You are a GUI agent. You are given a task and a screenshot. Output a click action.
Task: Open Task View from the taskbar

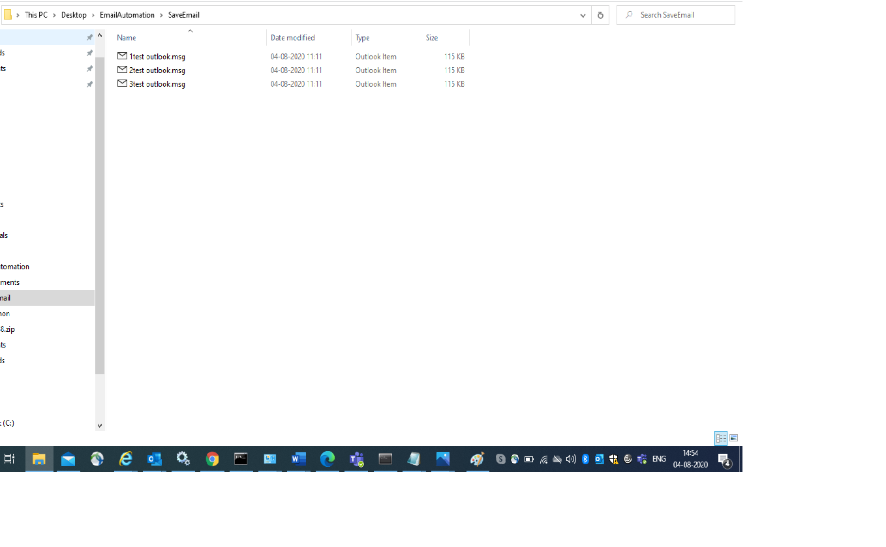[10, 459]
